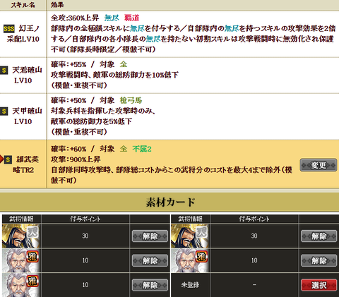Open the second left 雅 general portrait

[21, 260]
